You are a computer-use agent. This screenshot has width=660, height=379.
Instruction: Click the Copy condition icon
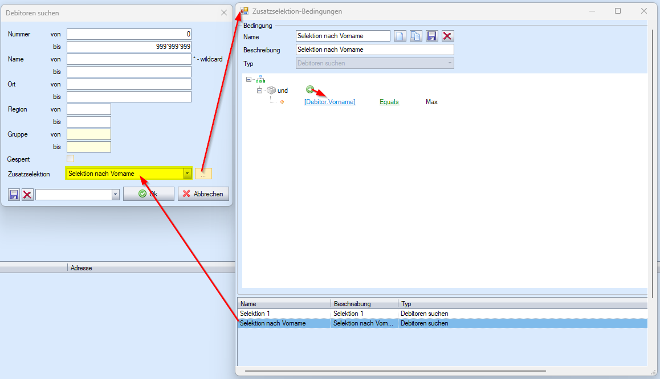pos(416,36)
